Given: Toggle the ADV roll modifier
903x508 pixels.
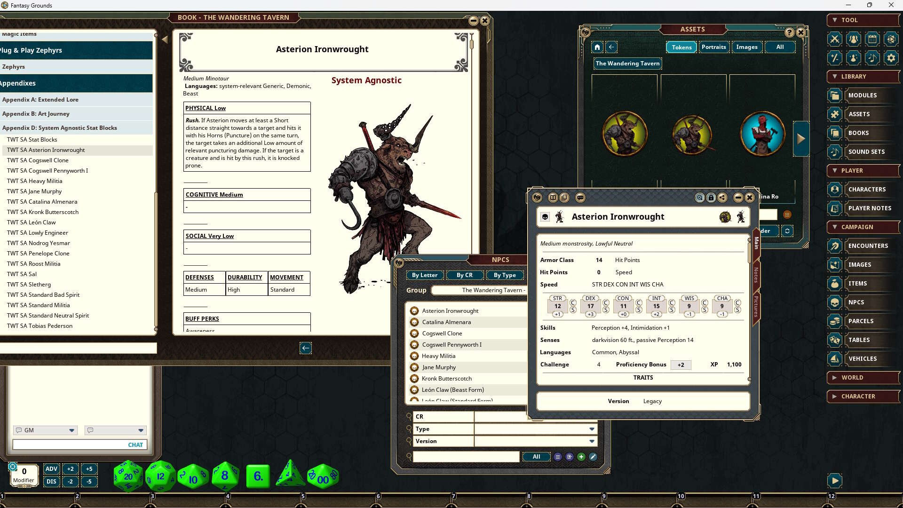Looking at the screenshot, I should click(51, 469).
